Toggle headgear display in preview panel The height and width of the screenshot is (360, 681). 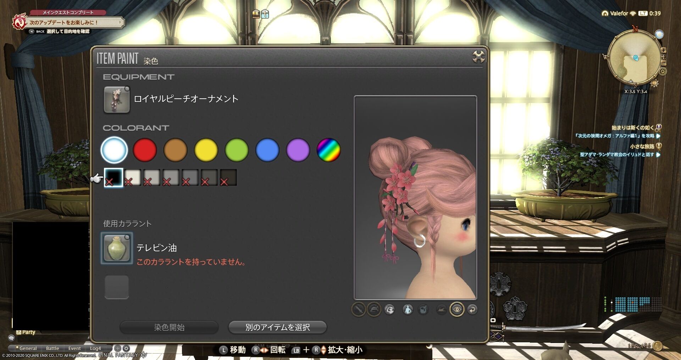coord(373,310)
